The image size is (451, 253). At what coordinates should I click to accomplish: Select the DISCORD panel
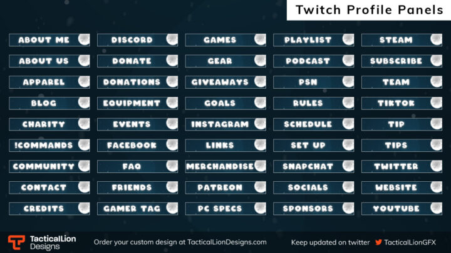137,40
